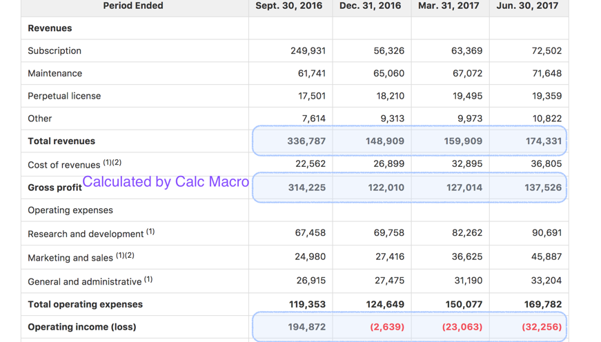Select the Revenues section heading cell
This screenshot has height=342, width=601.
coord(50,28)
